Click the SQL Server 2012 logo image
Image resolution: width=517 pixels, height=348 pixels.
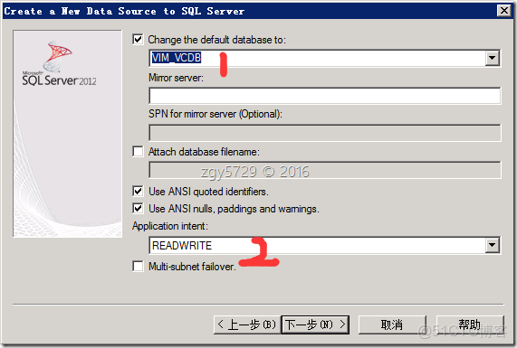(x=59, y=64)
